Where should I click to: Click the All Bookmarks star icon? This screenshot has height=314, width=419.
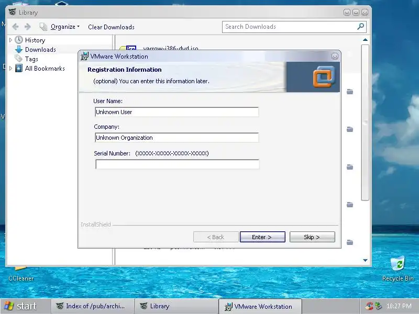[x=19, y=69]
